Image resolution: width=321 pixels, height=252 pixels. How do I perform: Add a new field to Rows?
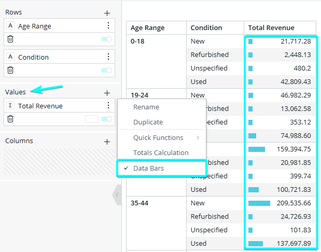coord(107,12)
